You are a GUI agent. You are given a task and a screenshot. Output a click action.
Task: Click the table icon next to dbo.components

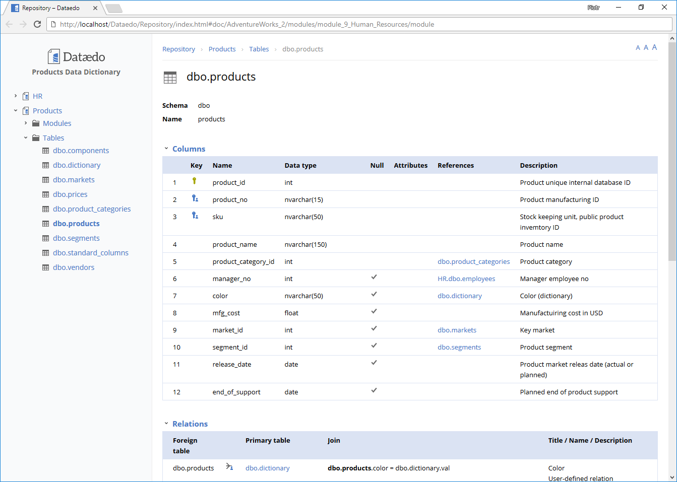[x=45, y=151]
